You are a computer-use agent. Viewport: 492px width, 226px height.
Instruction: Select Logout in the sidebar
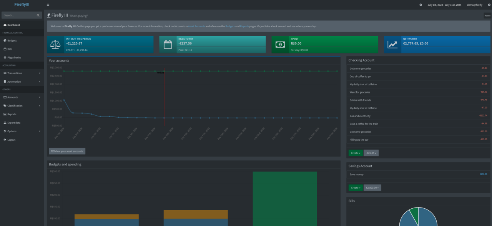tap(22, 140)
